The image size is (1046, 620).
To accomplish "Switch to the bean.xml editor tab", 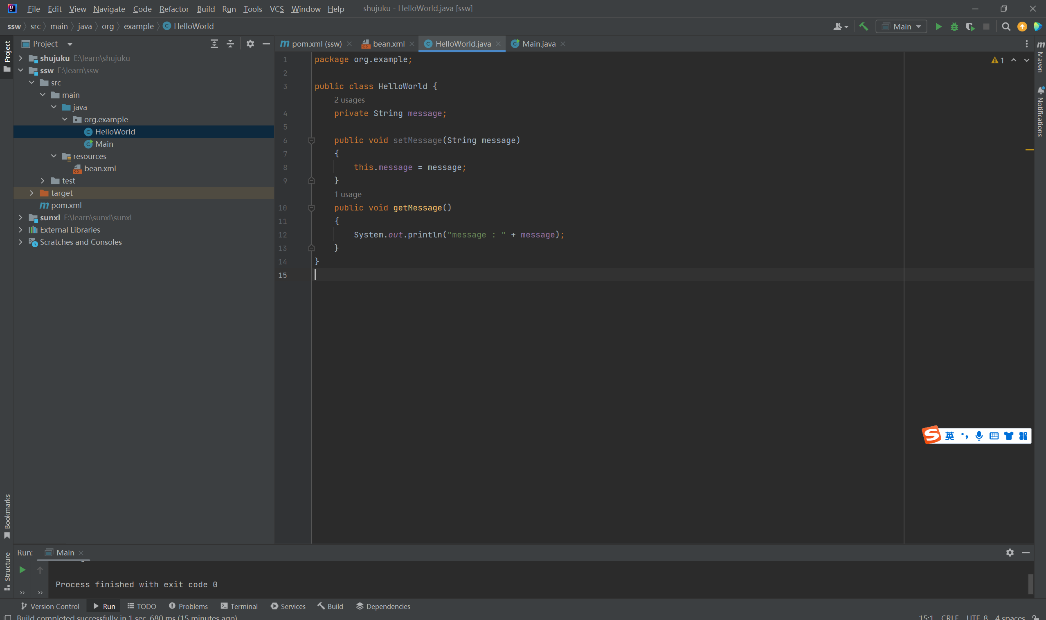I will (388, 44).
